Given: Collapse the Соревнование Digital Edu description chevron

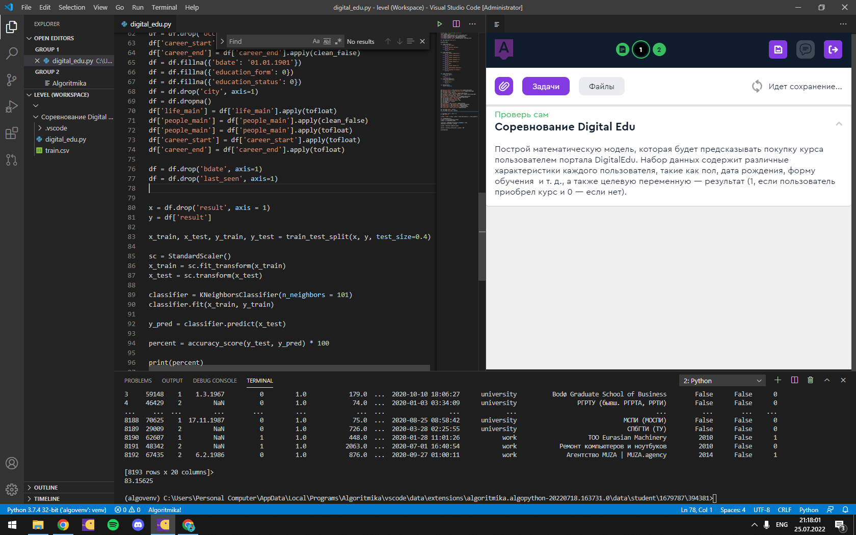Looking at the screenshot, I should click(x=838, y=123).
